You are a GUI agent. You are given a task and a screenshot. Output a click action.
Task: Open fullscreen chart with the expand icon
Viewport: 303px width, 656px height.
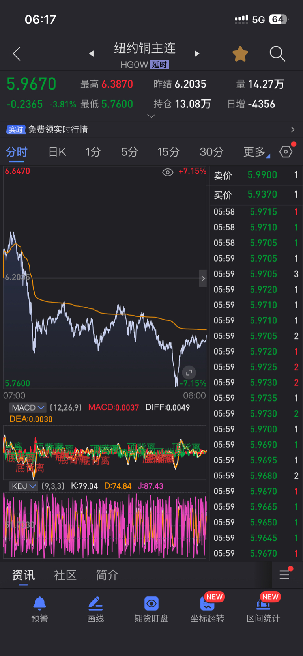coord(189,372)
